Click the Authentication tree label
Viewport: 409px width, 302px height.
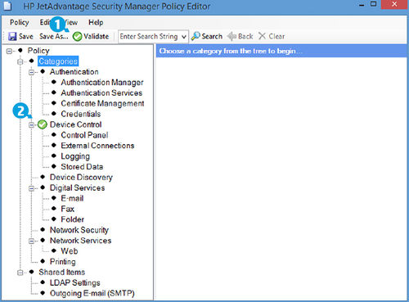coord(74,72)
